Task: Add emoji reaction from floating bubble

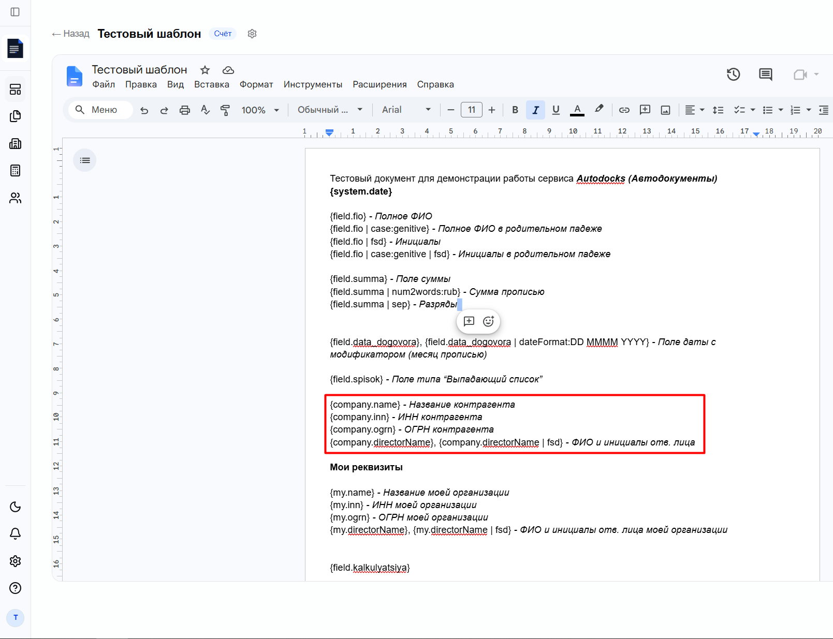Action: coord(488,321)
